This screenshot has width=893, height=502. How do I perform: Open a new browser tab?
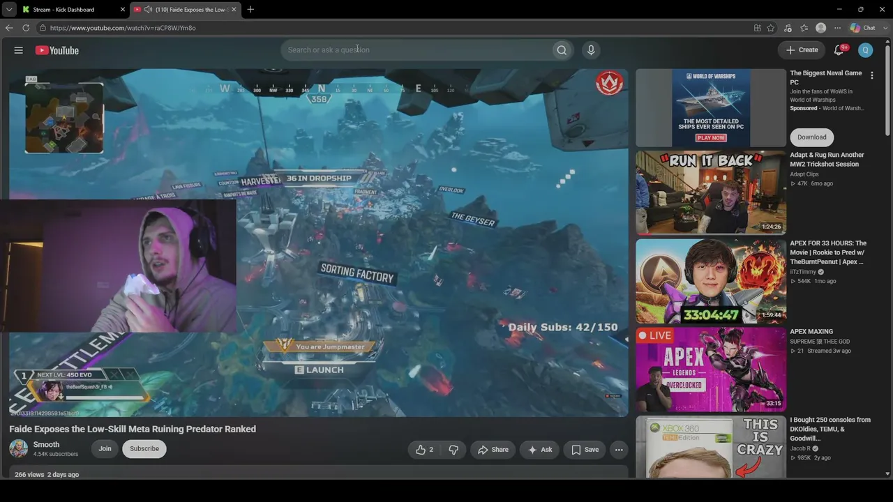(x=250, y=9)
